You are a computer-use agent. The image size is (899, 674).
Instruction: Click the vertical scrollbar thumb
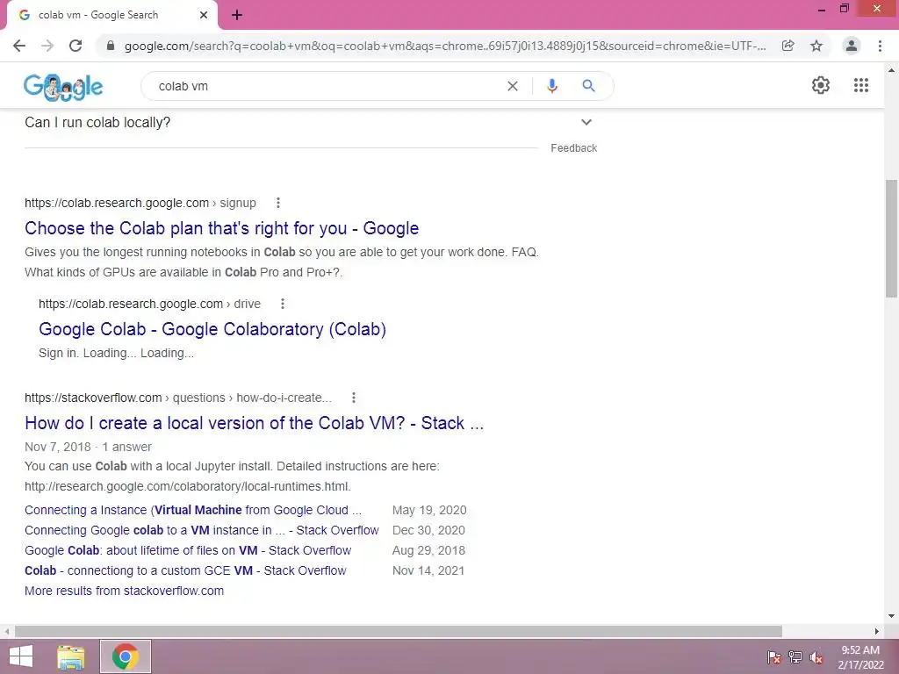pos(891,239)
